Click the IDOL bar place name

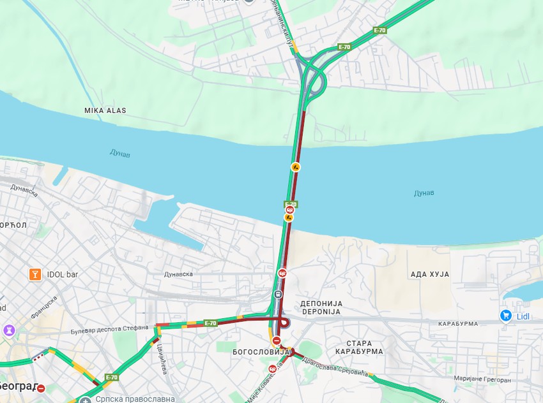pos(63,275)
